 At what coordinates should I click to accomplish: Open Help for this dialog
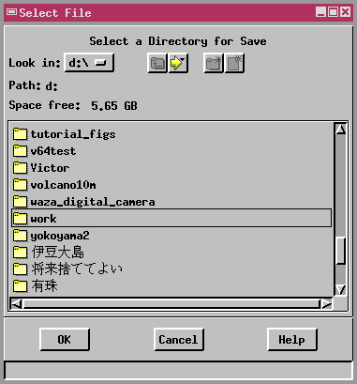point(292,340)
